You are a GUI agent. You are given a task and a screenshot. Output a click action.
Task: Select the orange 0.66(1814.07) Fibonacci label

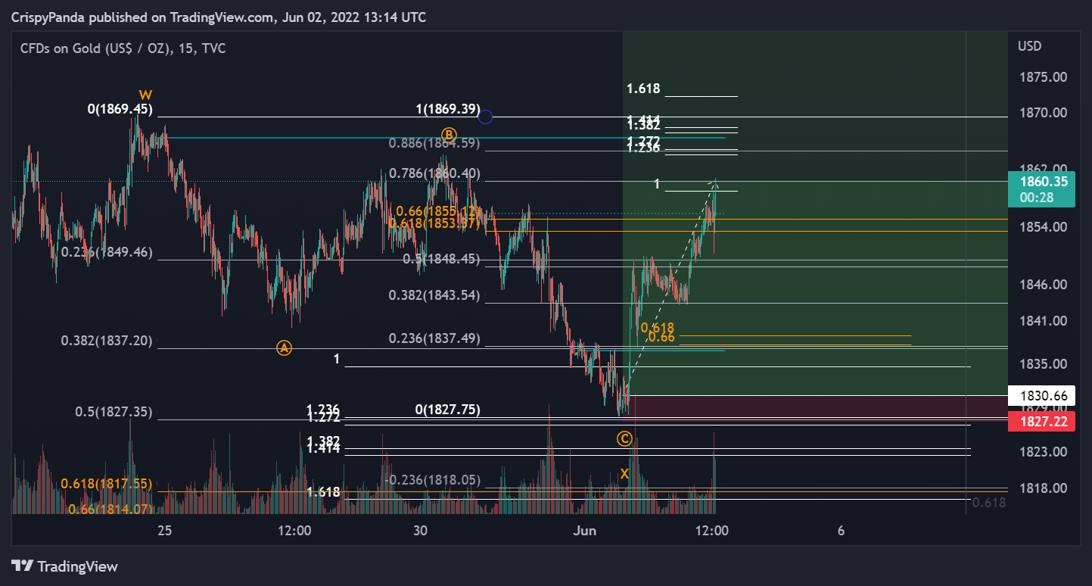click(x=110, y=510)
